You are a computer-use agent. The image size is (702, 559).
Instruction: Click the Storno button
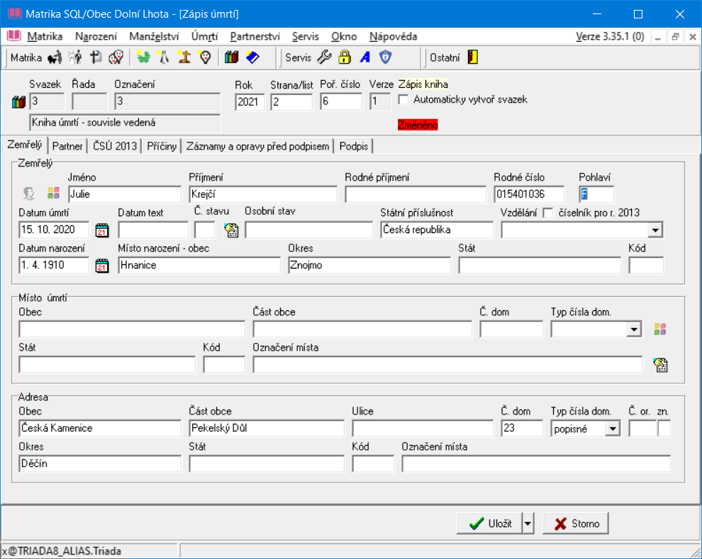[576, 524]
